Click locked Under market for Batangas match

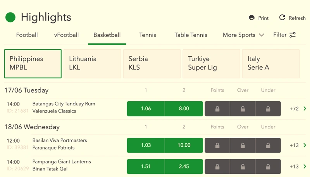click(x=268, y=109)
